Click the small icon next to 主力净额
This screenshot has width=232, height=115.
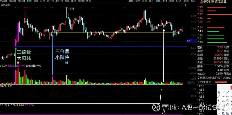(x=210, y=82)
